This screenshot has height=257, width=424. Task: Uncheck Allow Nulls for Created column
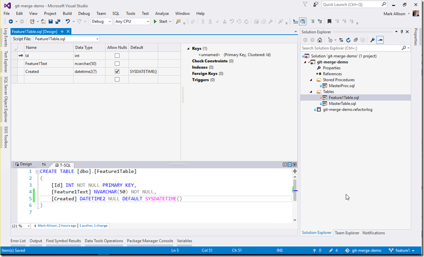(x=117, y=71)
